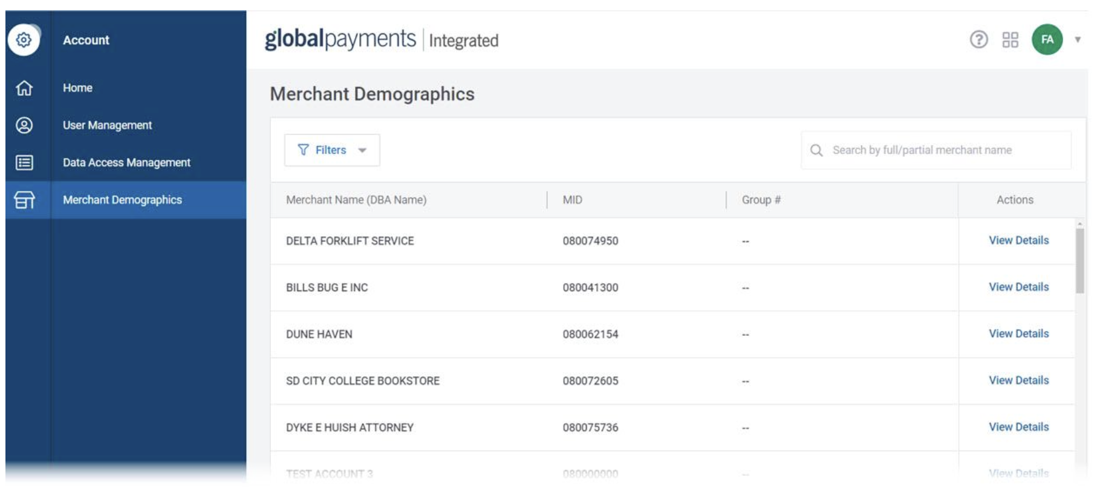
Task: Click the Data Access Management list icon
Action: [x=24, y=162]
